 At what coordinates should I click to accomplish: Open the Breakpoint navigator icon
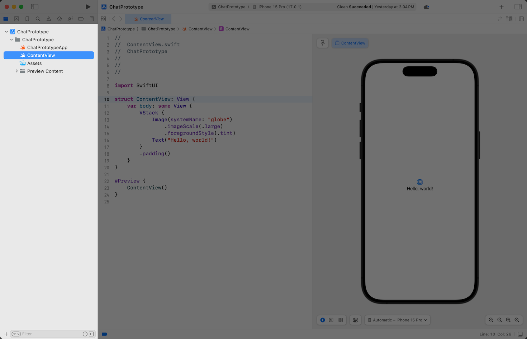tap(81, 19)
